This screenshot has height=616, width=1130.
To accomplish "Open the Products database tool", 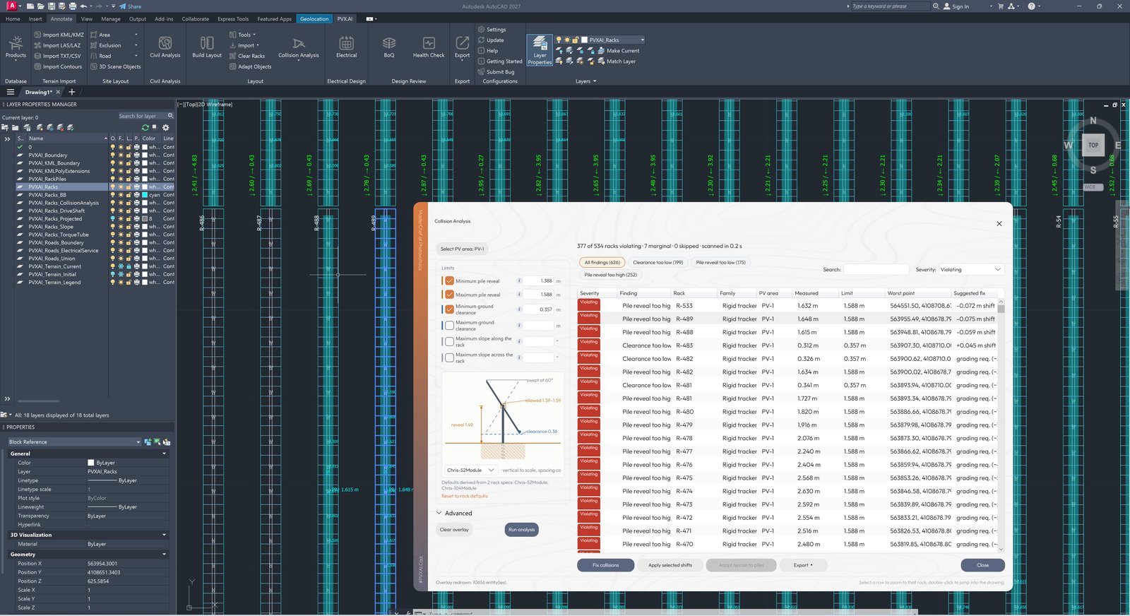I will point(16,47).
